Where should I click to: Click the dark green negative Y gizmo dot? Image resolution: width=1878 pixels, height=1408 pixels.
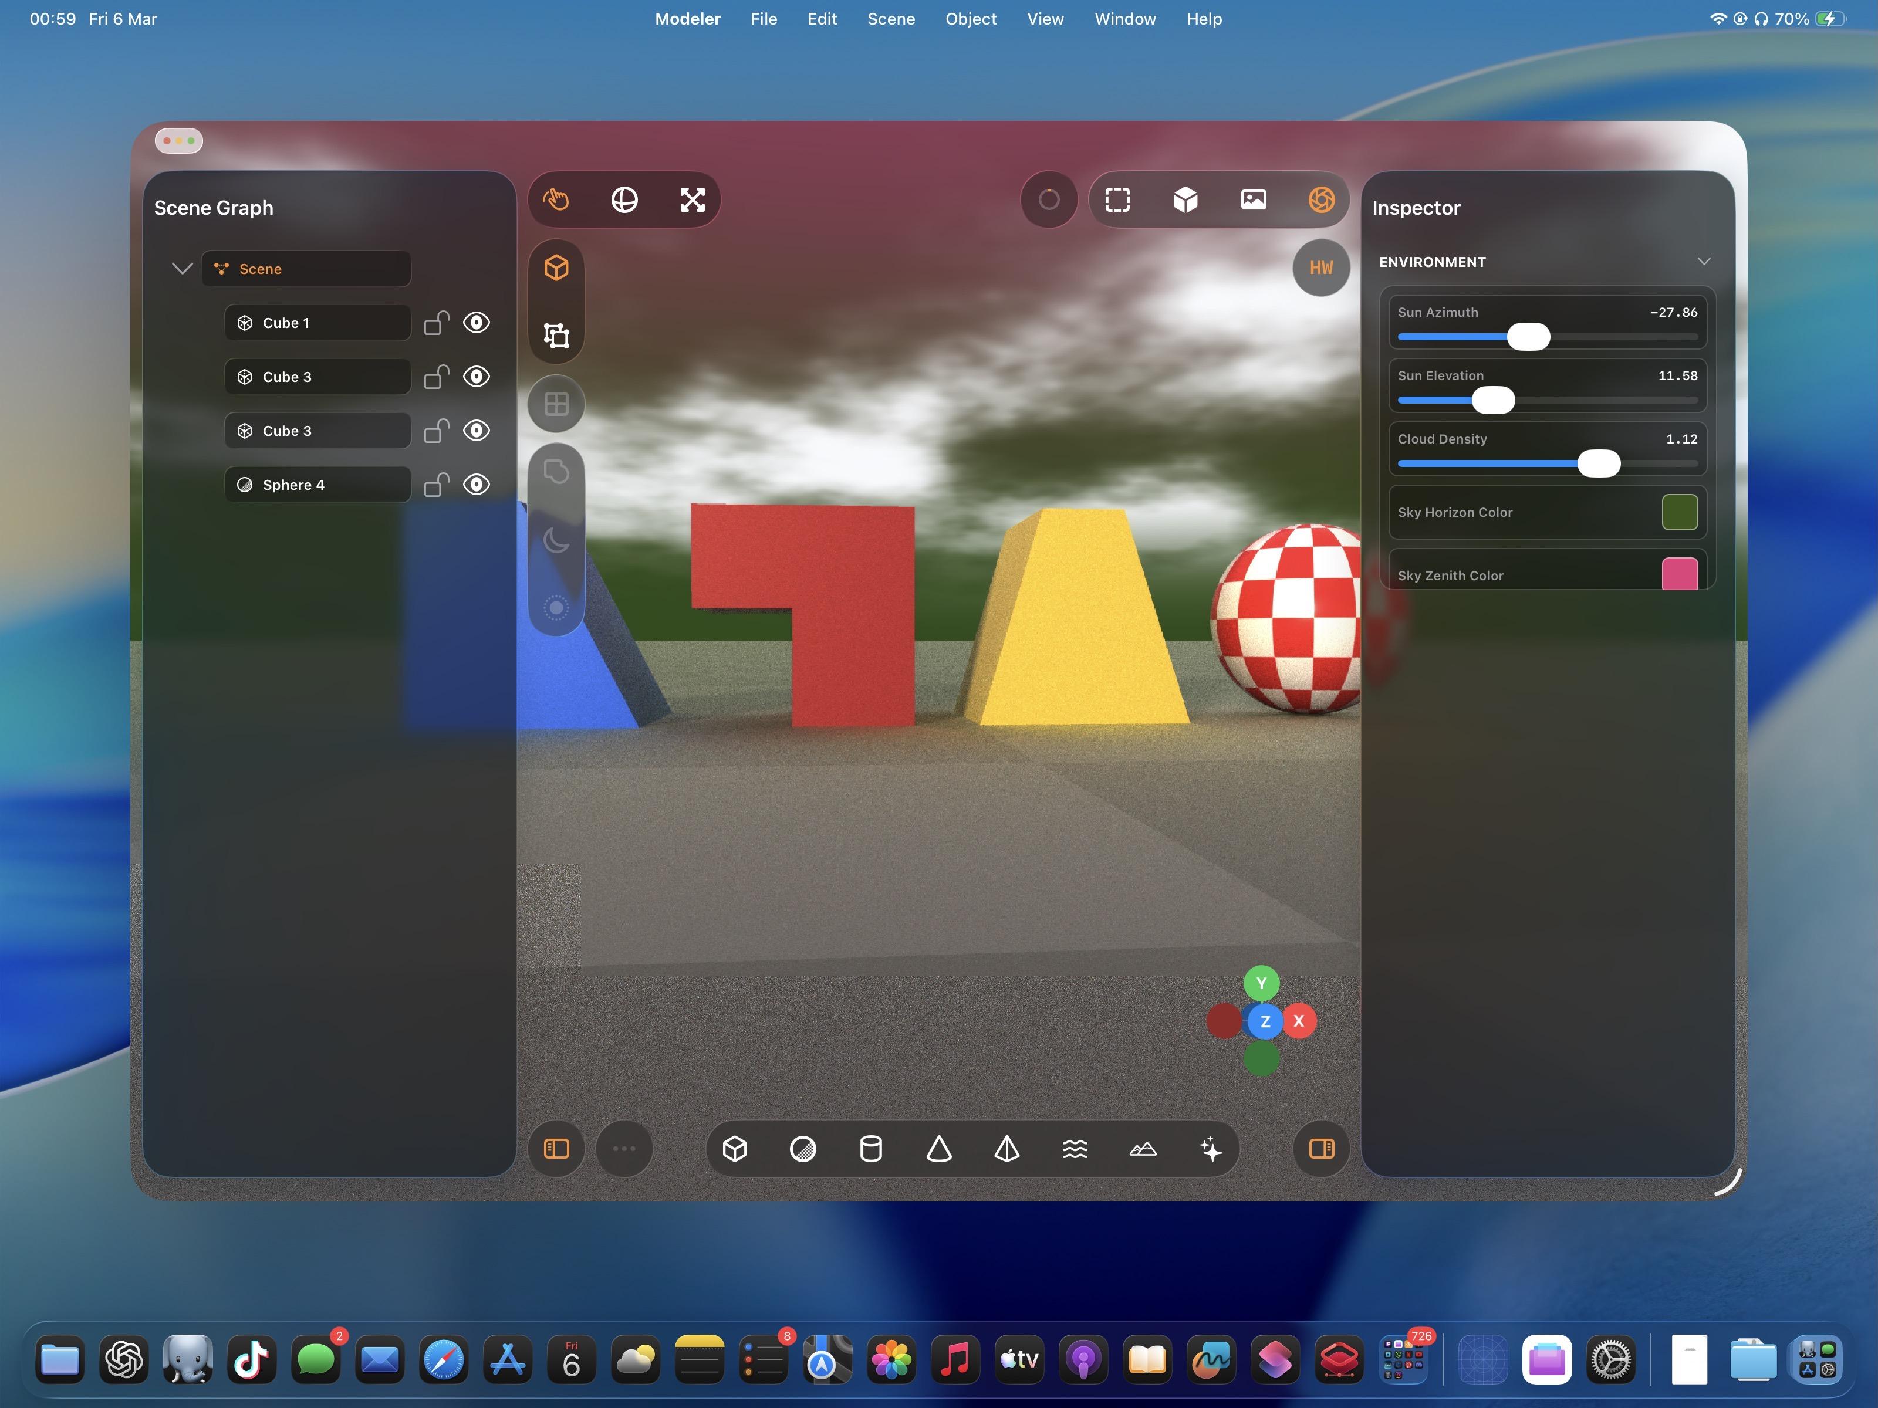pyautogui.click(x=1261, y=1058)
